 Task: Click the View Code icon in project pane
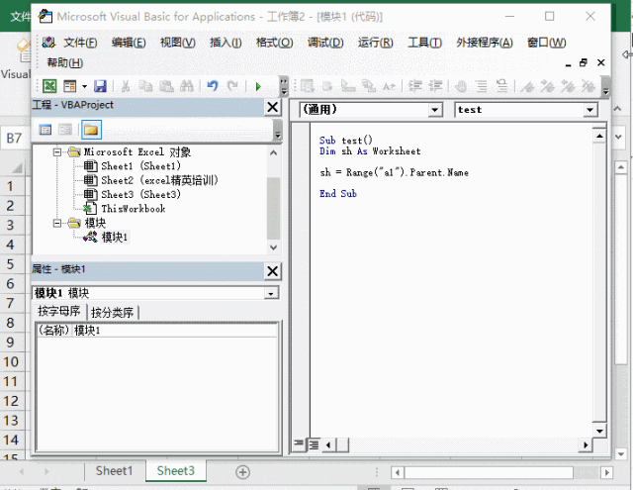(x=45, y=130)
